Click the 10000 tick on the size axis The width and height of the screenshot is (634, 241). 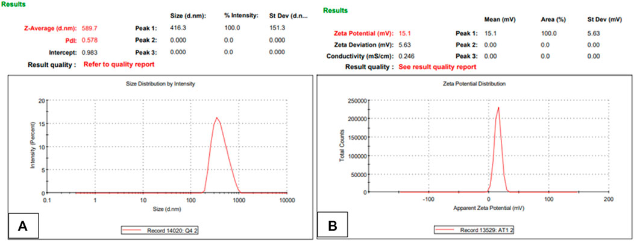(x=286, y=201)
